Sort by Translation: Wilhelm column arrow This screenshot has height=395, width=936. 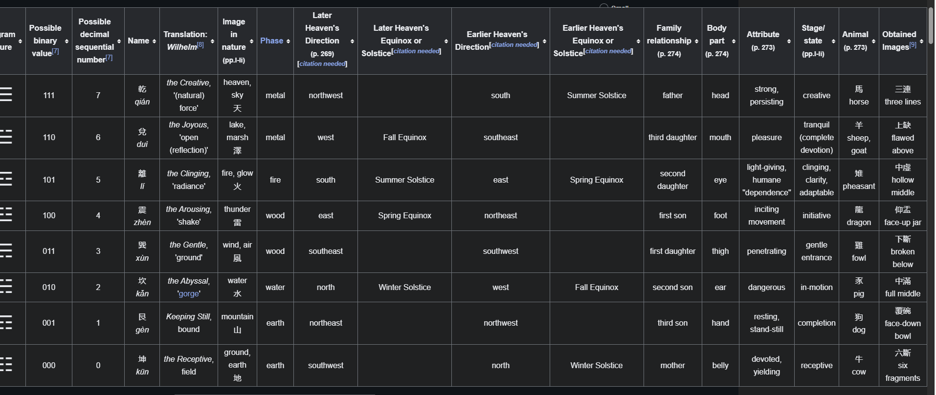pos(212,41)
